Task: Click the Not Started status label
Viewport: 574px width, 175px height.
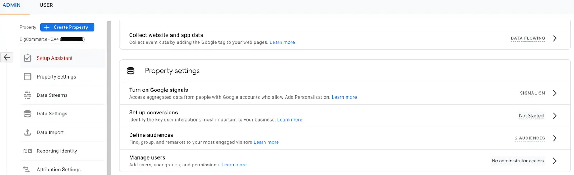Action: [x=531, y=116]
